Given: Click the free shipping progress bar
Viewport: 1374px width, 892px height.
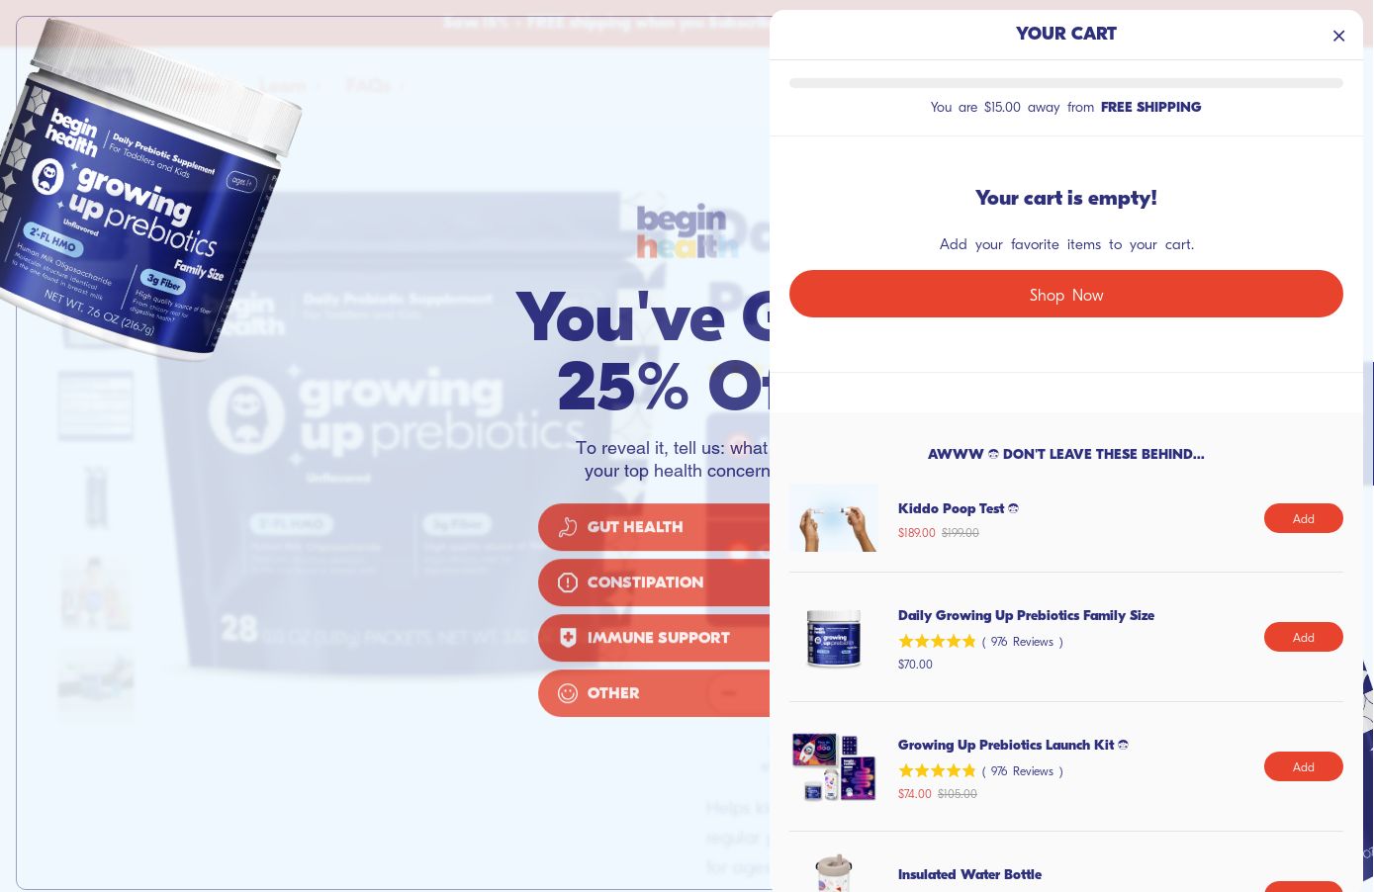Looking at the screenshot, I should coord(1065,83).
